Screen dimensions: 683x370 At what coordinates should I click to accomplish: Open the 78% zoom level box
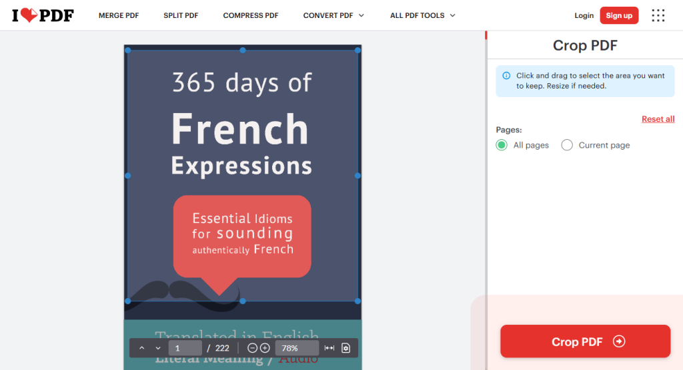coord(296,348)
